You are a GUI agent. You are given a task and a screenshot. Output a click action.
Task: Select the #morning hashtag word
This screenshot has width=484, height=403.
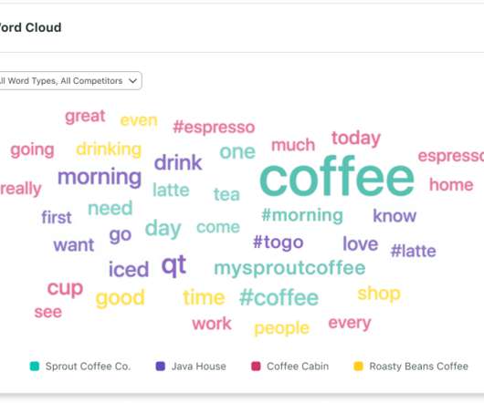(302, 215)
